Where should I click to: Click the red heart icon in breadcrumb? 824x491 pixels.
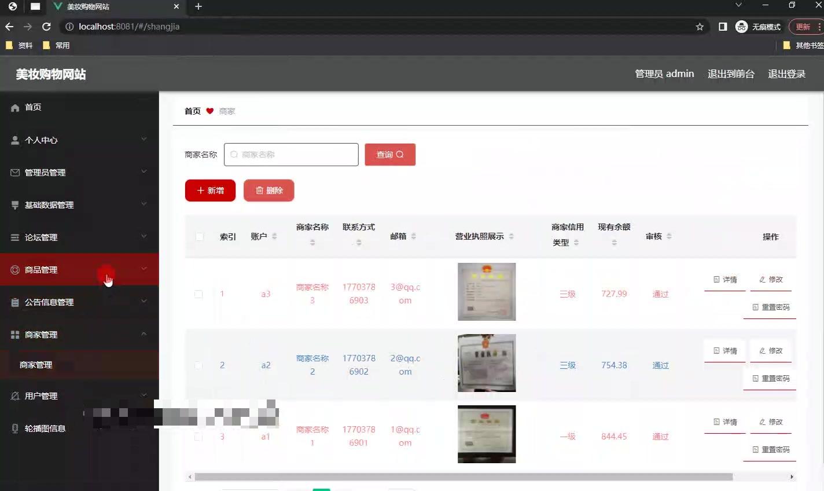tap(209, 111)
